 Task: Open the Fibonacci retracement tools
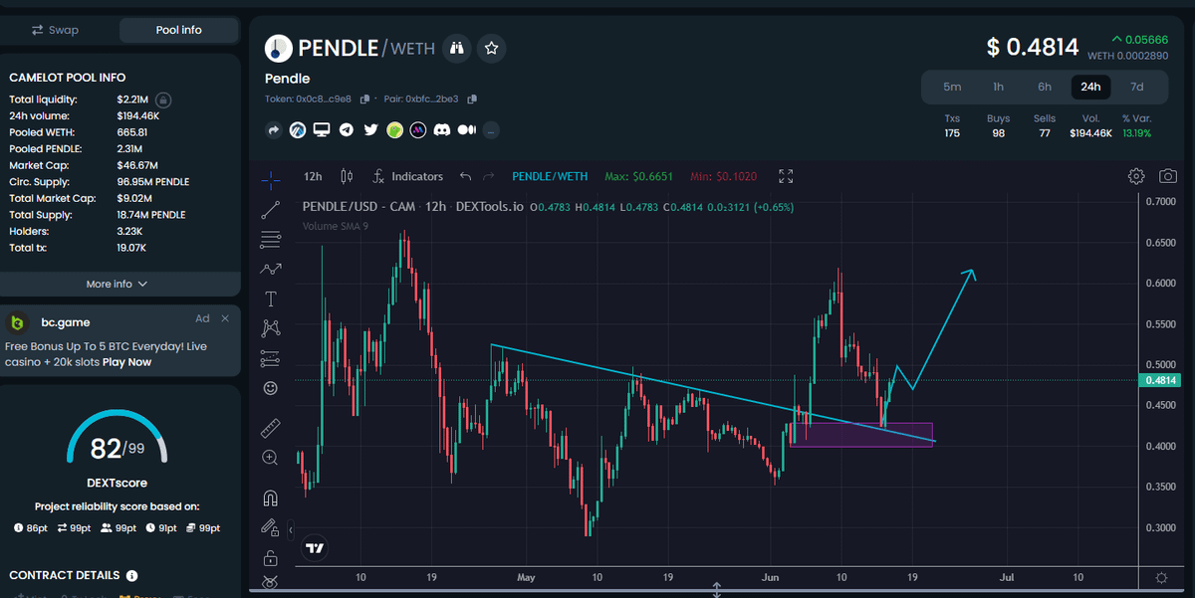pos(270,240)
